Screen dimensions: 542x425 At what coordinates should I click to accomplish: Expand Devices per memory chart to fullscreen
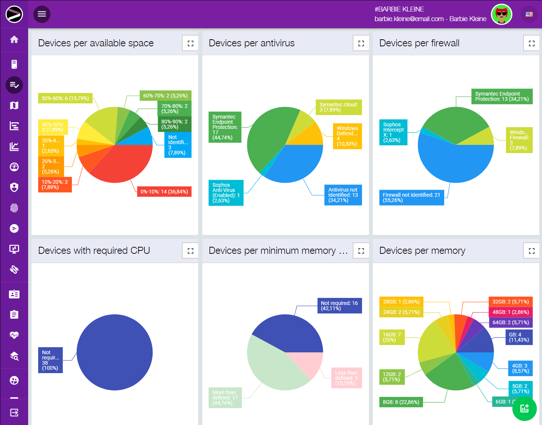pyautogui.click(x=531, y=251)
